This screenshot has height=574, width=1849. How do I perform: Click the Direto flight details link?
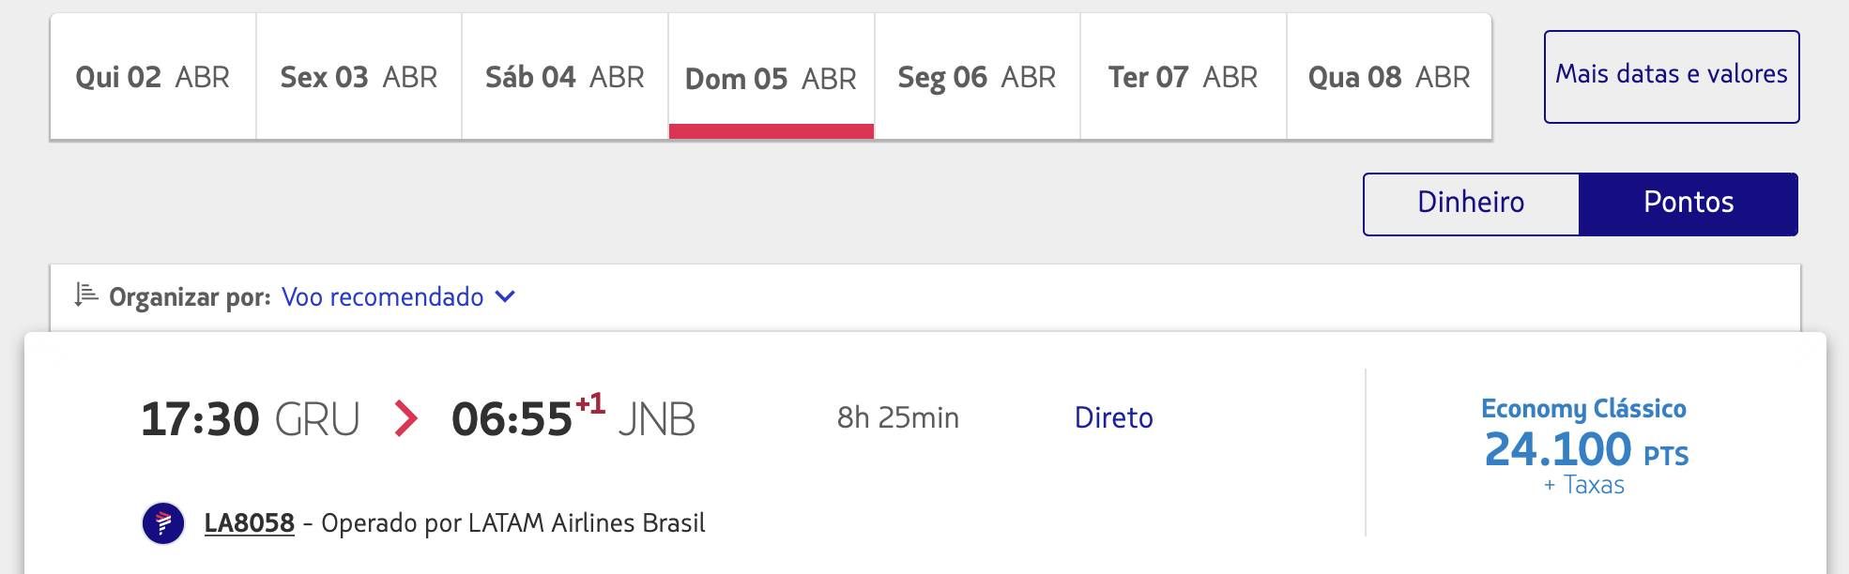coord(1113,418)
